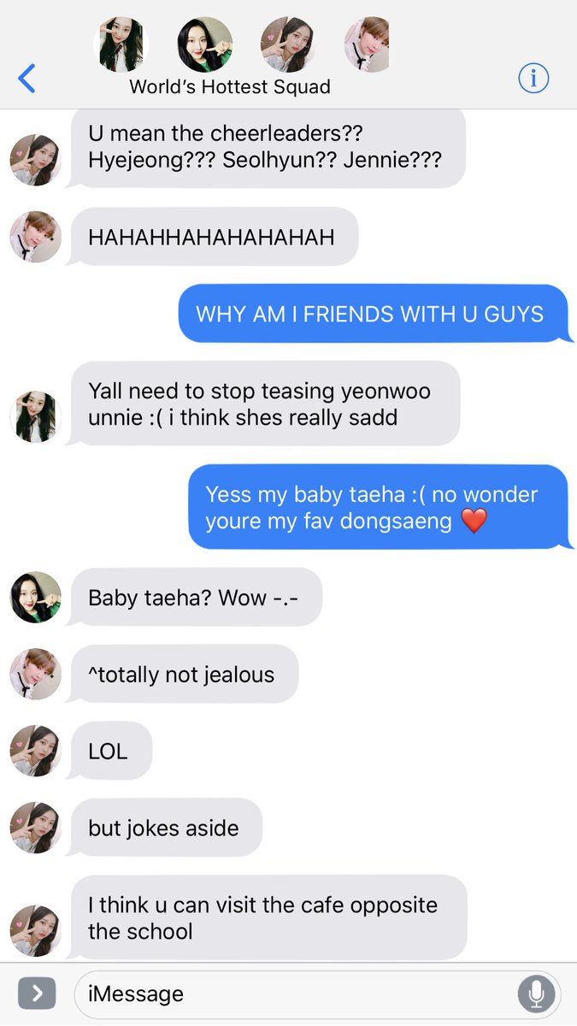Click the iMessage text input field
Screen dimensions: 577x1026
[x=317, y=994]
